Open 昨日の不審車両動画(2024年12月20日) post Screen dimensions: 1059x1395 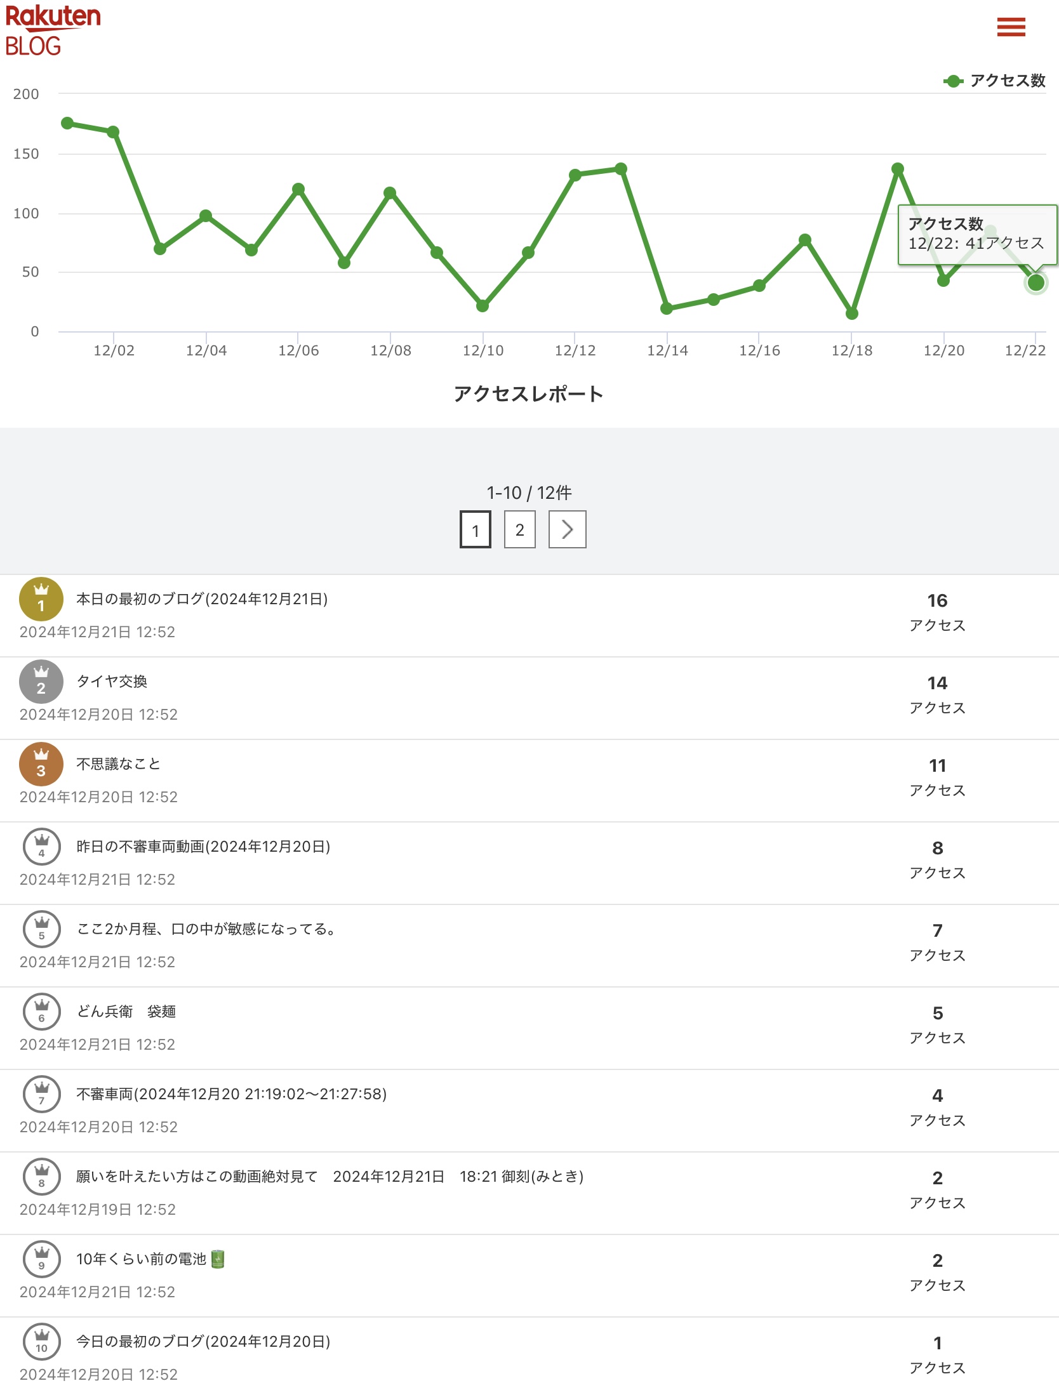203,847
